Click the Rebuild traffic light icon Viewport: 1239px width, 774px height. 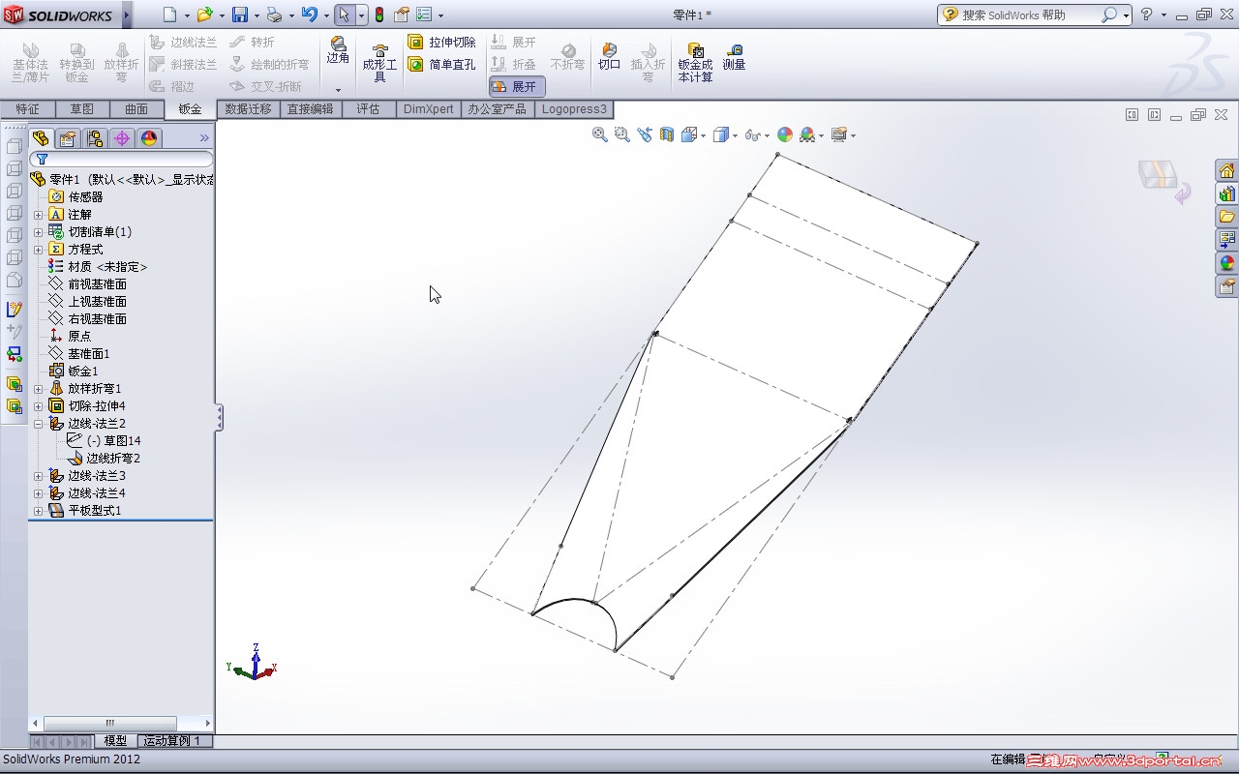(x=379, y=15)
